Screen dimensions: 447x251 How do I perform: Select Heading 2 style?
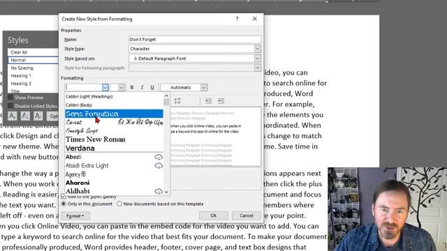33,84
